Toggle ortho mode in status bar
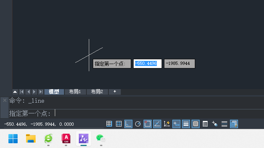The height and width of the screenshot is (148, 264). click(128, 124)
